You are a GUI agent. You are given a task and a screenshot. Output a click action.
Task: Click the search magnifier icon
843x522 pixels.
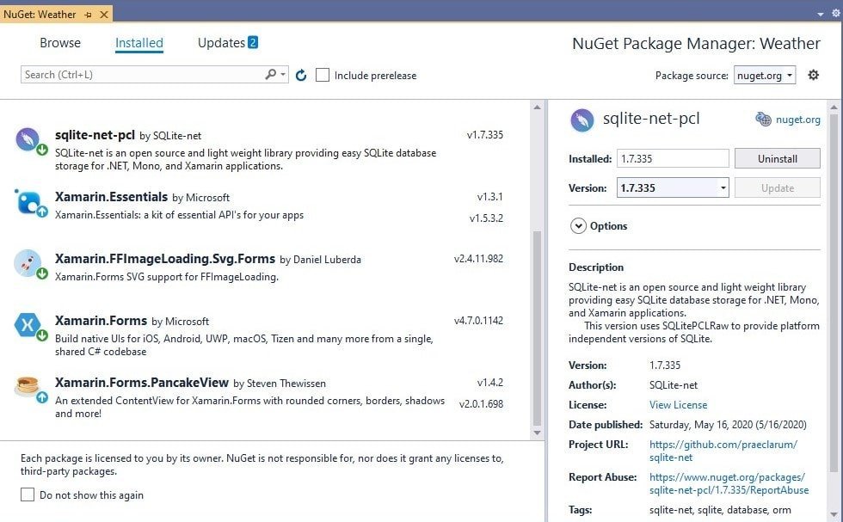270,74
